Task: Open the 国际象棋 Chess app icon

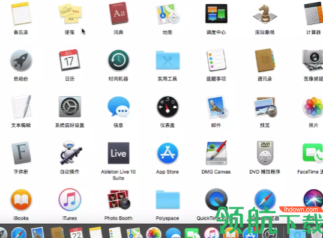Action: [x=265, y=14]
